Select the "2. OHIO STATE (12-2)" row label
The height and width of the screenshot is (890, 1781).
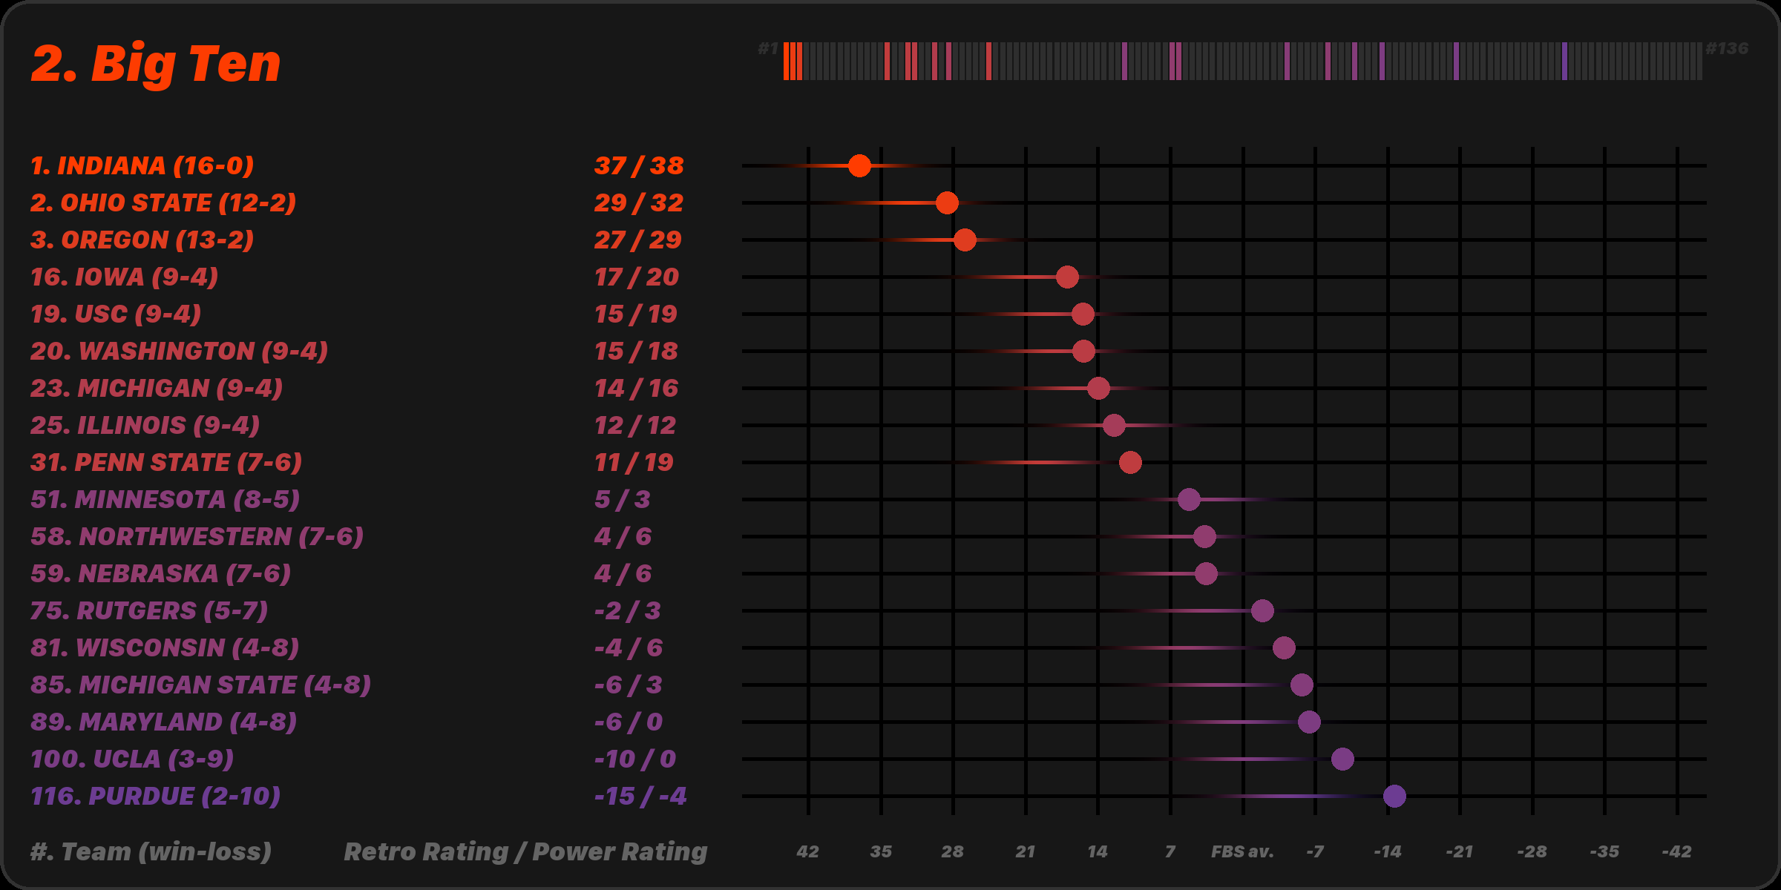coord(163,202)
